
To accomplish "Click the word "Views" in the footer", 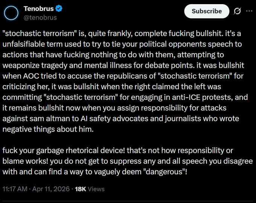I will pos(96,189).
